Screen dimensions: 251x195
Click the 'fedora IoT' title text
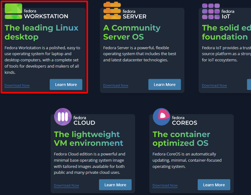[228, 14]
